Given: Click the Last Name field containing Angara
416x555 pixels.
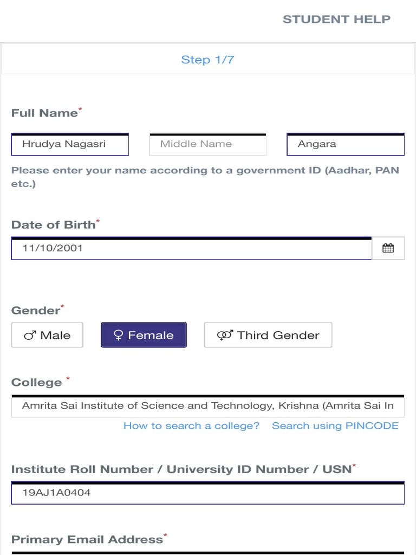Looking at the screenshot, I should pyautogui.click(x=345, y=144).
